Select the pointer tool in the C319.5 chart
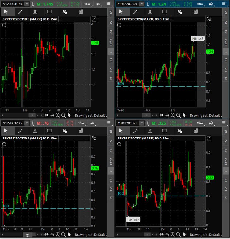This screenshot has width=230, height=239. 6,12
